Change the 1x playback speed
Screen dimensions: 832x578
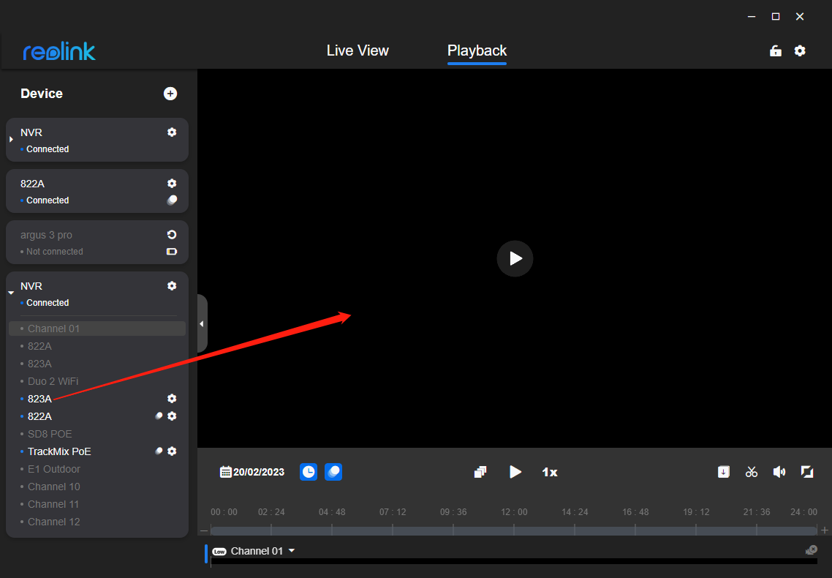click(550, 472)
